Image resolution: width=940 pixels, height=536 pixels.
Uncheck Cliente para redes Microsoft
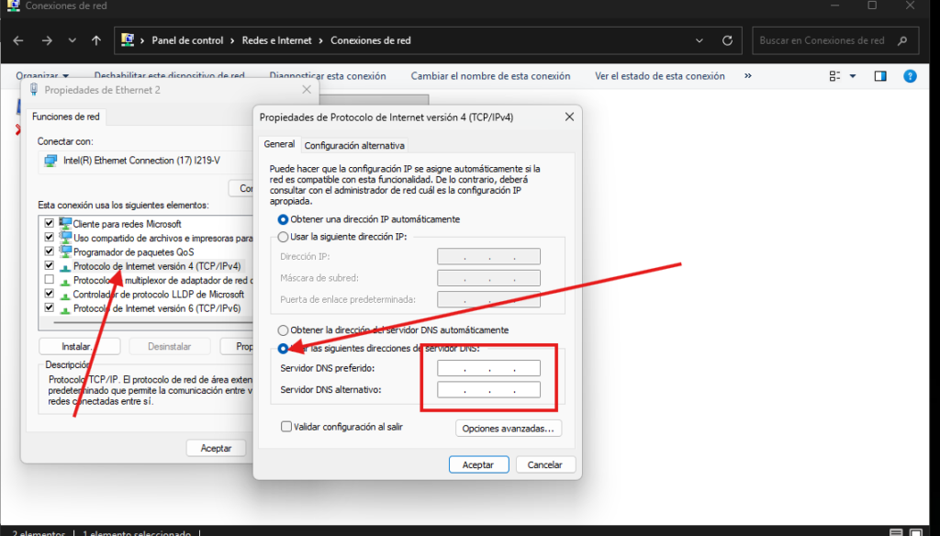(x=49, y=224)
